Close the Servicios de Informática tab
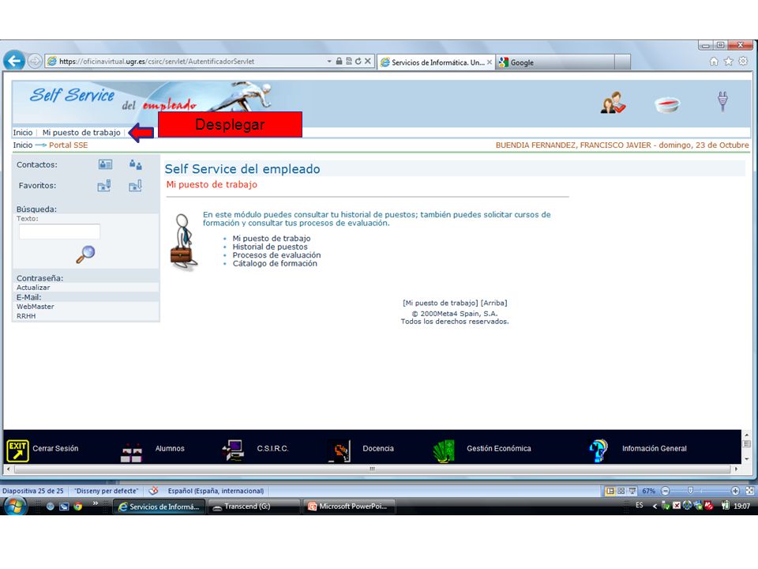The image size is (758, 569). (x=490, y=62)
